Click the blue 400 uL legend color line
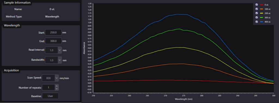Viewport: 279px width, 103px height. pyautogui.click(x=262, y=22)
